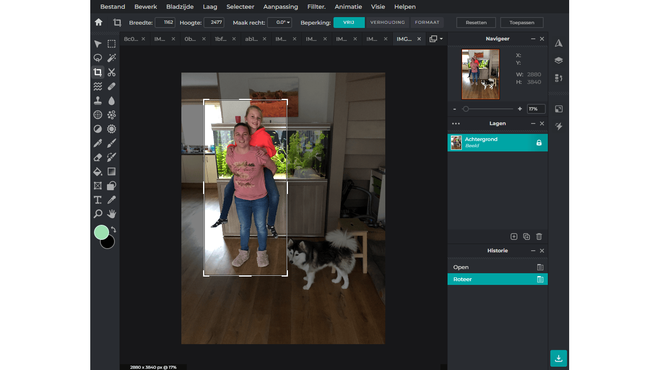This screenshot has width=659, height=370.
Task: Open the Maak recht angle dropdown
Action: coord(280,23)
